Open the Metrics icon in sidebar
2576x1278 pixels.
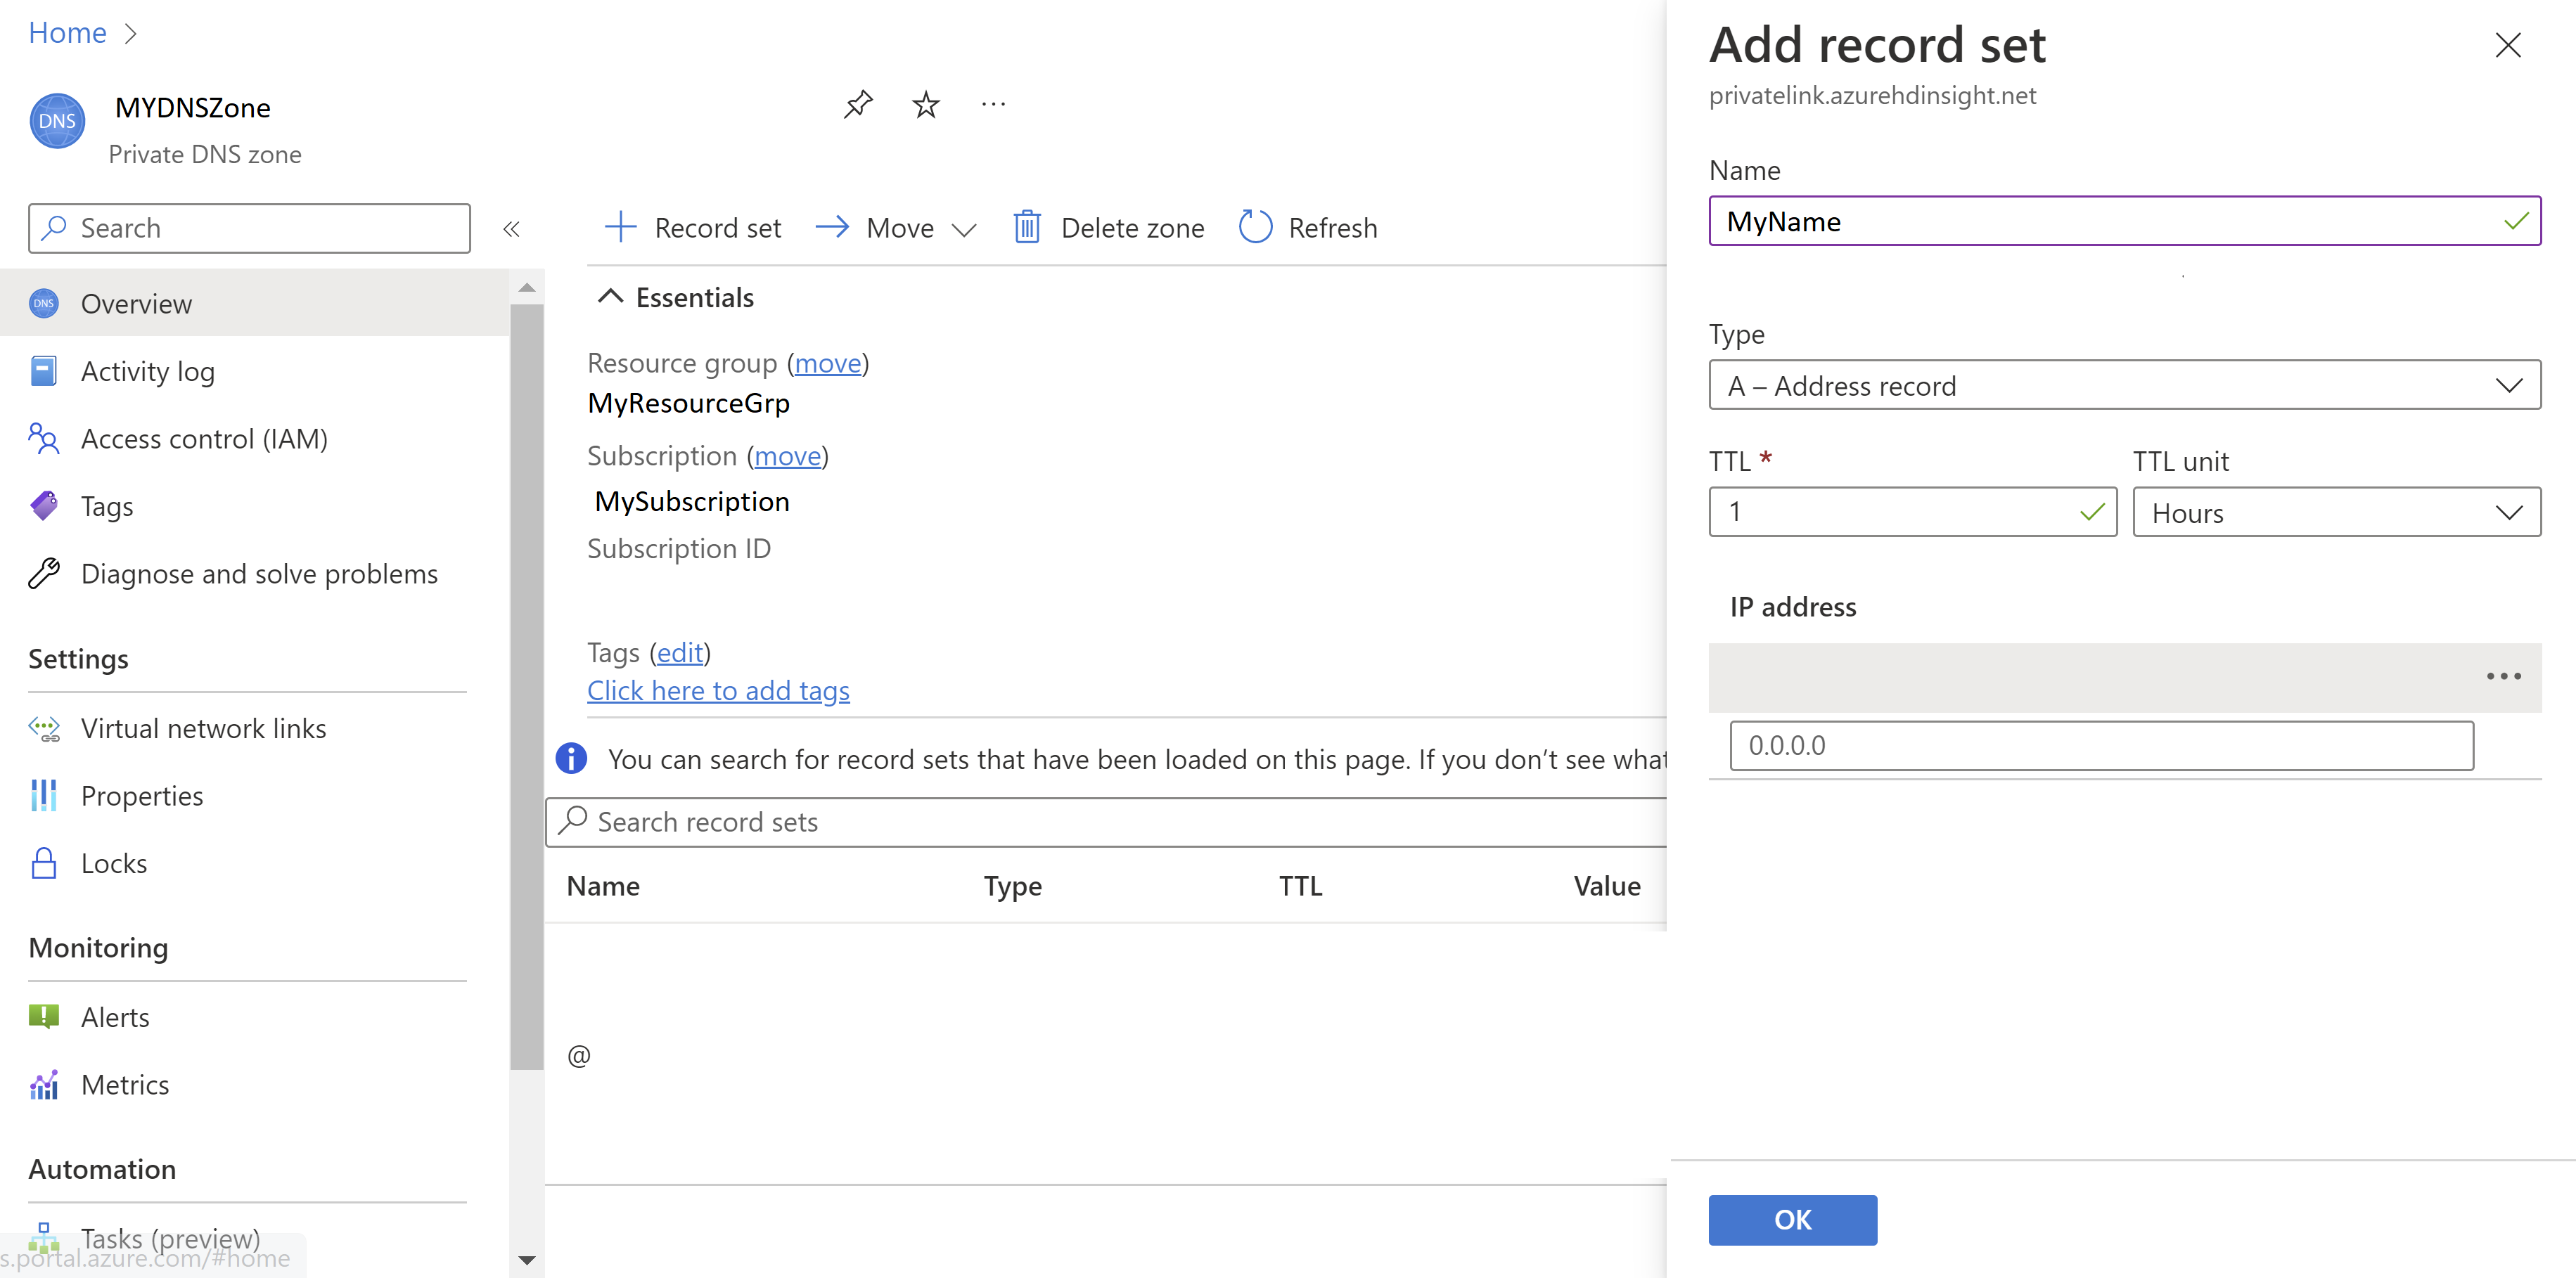[44, 1084]
